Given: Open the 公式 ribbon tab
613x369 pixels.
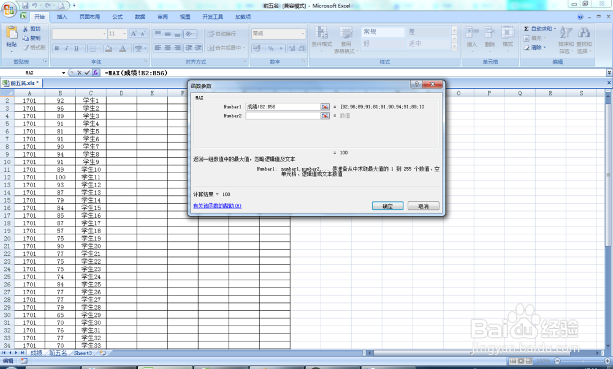Looking at the screenshot, I should pyautogui.click(x=117, y=17).
